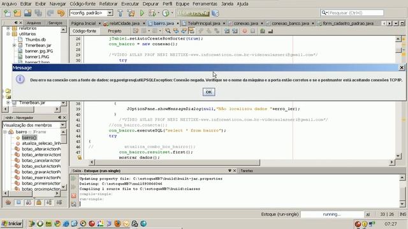Viewport: 408px width, 229px height.
Task: Toggle Show Non-Public Members filter in Navegador
Action: 39,202
